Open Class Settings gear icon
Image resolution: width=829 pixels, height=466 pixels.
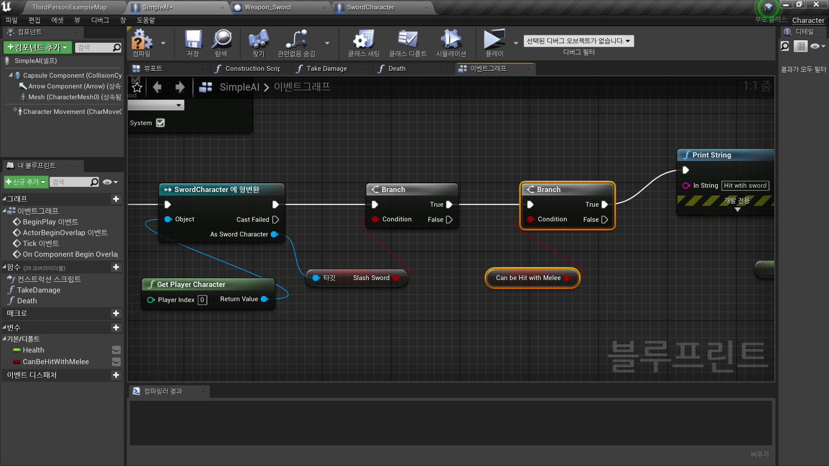point(364,42)
